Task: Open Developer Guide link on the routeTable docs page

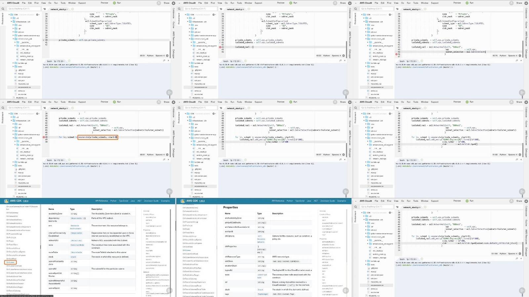Action: (151, 201)
